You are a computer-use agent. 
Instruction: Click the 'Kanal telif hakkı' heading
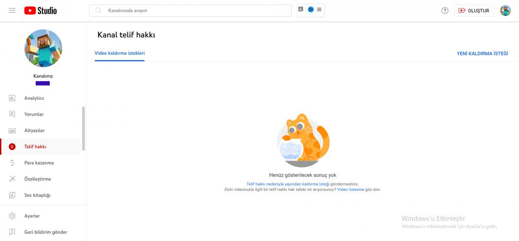(x=126, y=35)
